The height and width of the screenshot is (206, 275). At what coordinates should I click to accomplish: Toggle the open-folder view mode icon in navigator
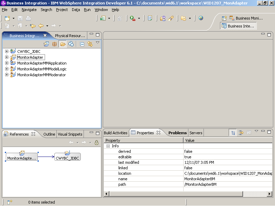coord(63,44)
